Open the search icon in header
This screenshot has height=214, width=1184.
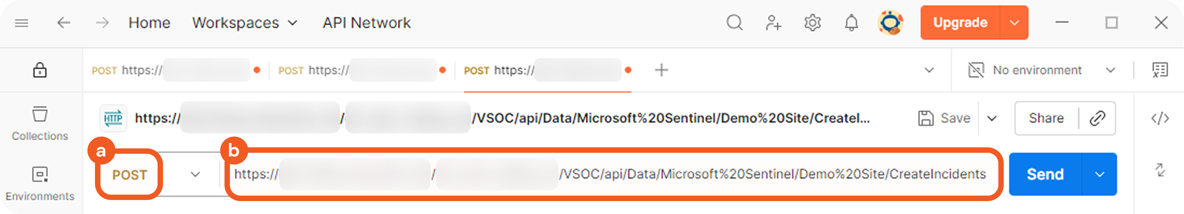pos(734,23)
